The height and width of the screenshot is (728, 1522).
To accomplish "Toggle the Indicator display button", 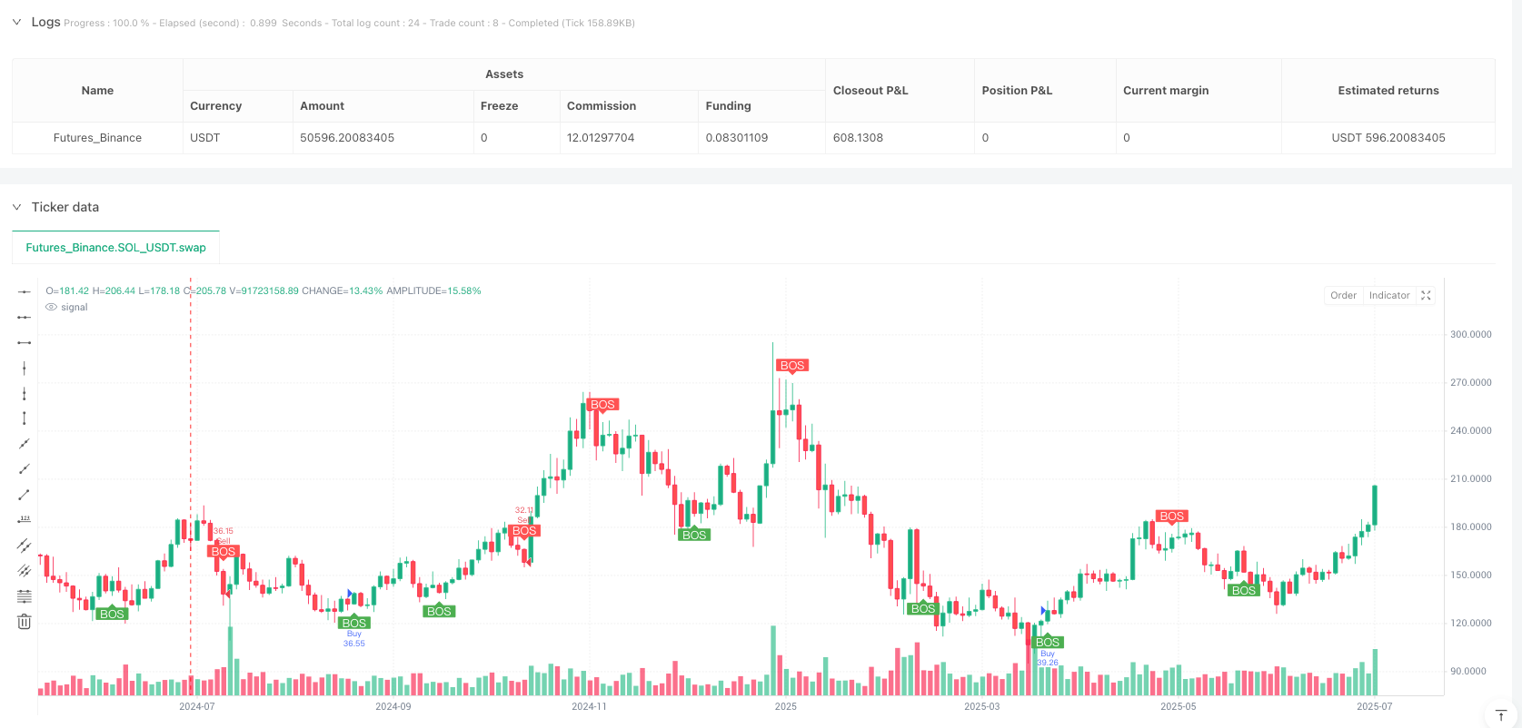I will 1389,295.
